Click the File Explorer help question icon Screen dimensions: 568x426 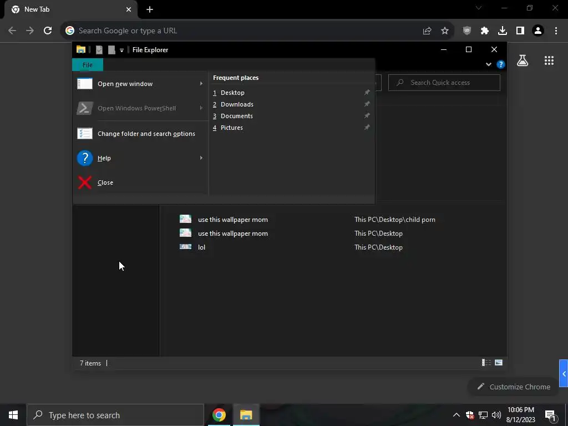point(501,64)
